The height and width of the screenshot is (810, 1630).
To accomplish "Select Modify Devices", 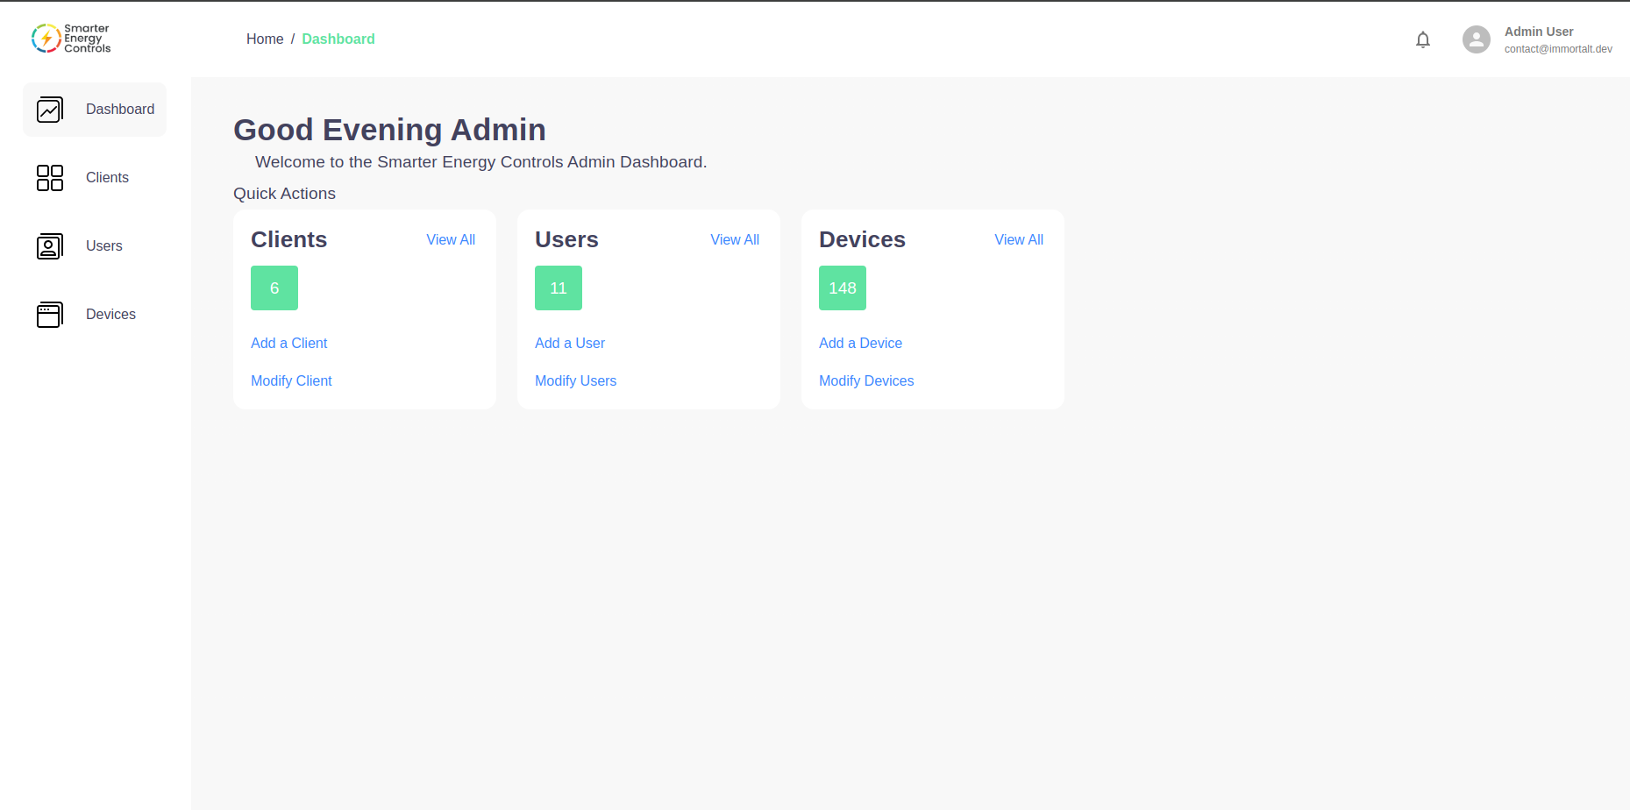I will point(866,380).
